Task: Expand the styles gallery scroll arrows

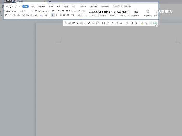Action: pyautogui.click(x=128, y=13)
